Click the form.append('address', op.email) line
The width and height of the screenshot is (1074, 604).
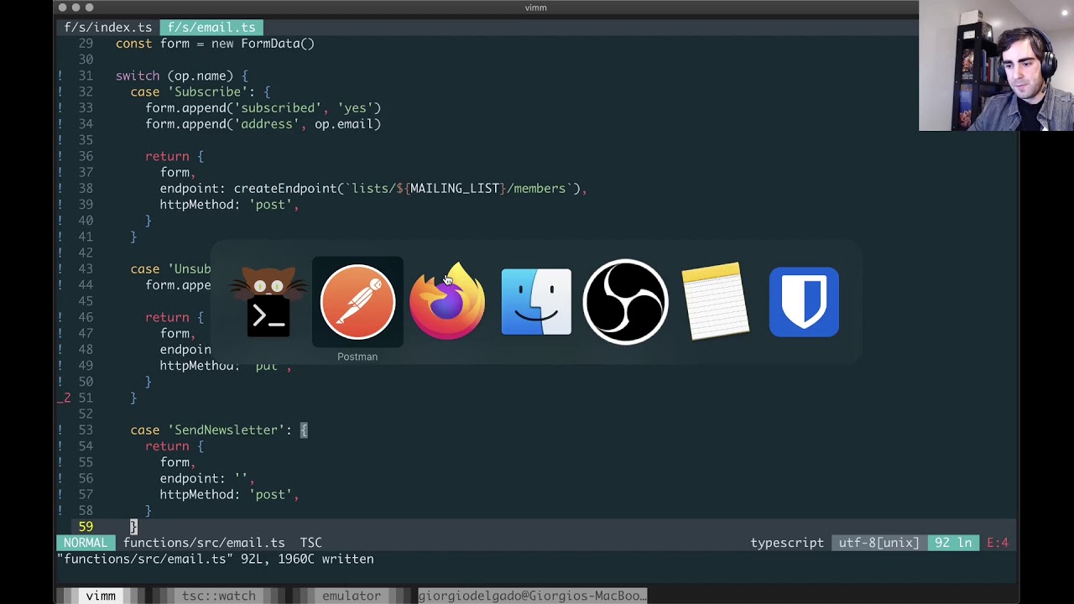[x=263, y=124]
